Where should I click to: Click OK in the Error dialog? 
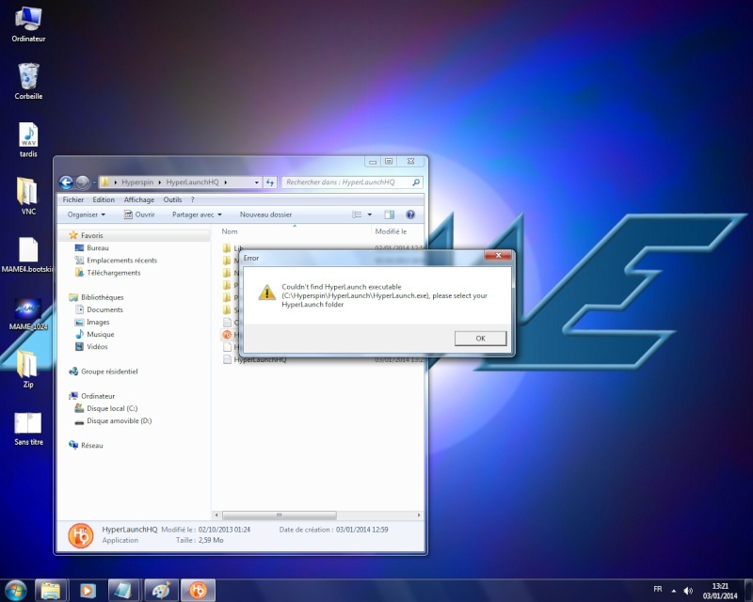coord(480,339)
